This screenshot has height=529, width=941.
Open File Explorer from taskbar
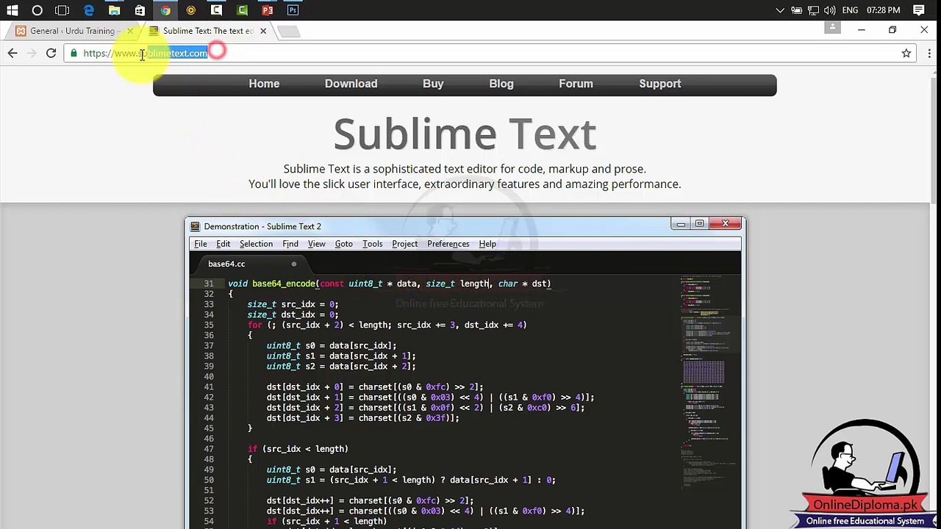[114, 10]
